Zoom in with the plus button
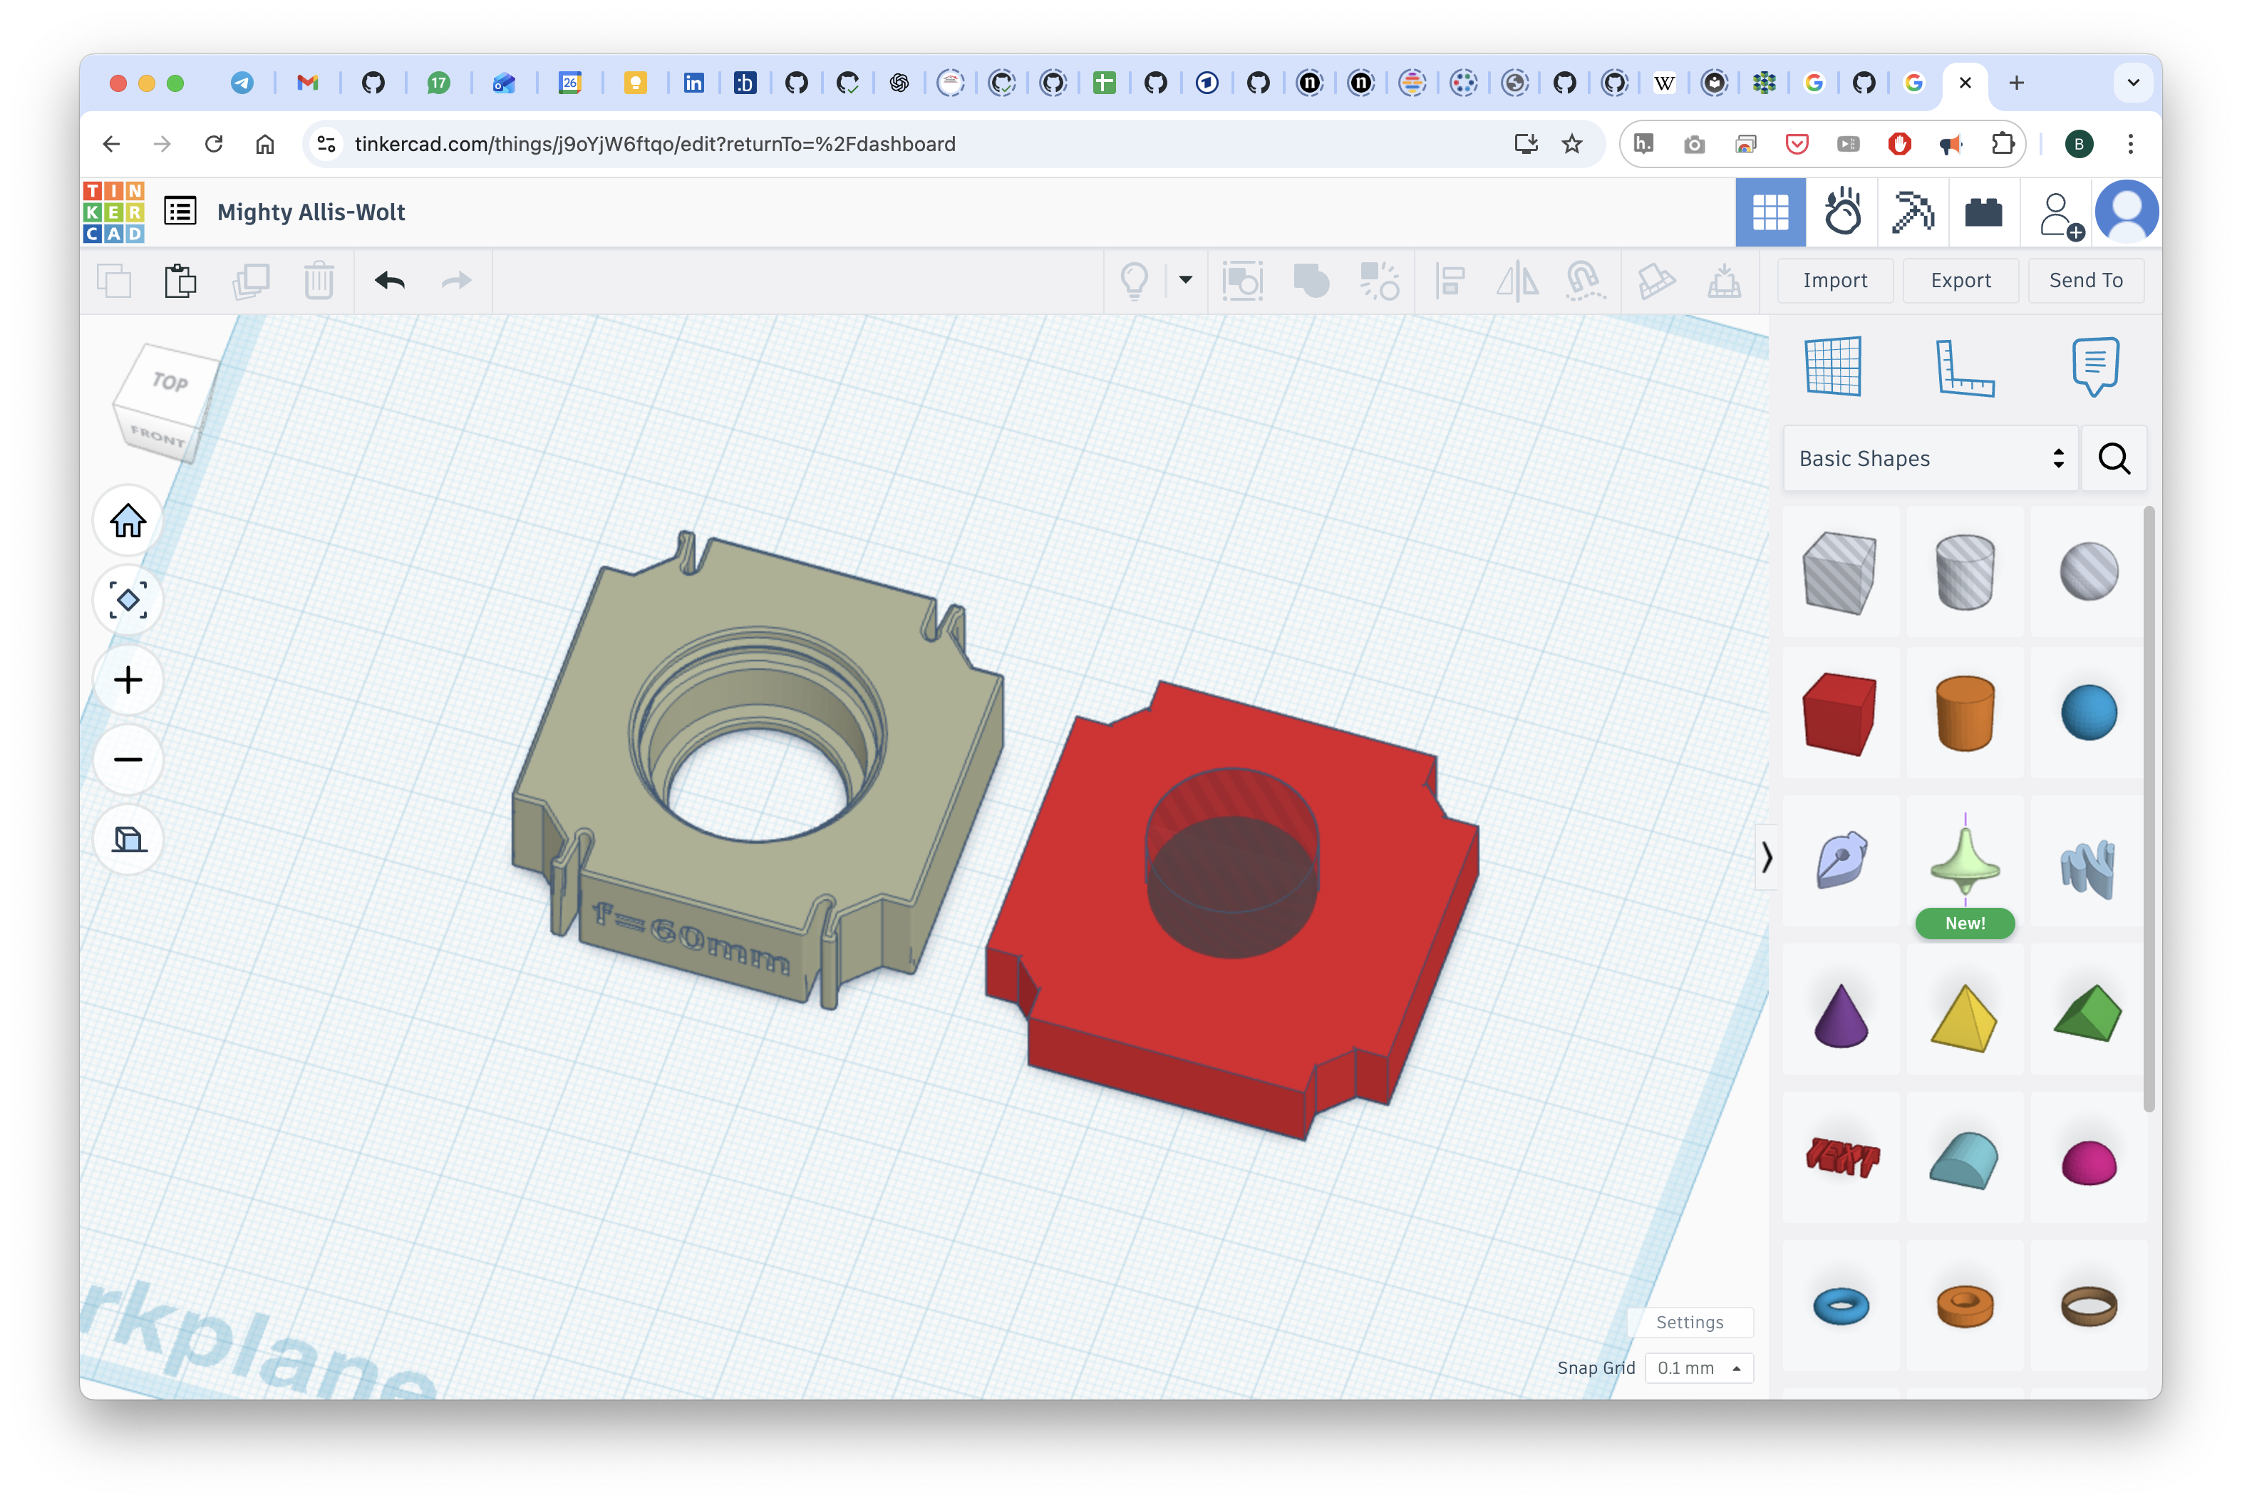The width and height of the screenshot is (2242, 1505). [x=128, y=681]
